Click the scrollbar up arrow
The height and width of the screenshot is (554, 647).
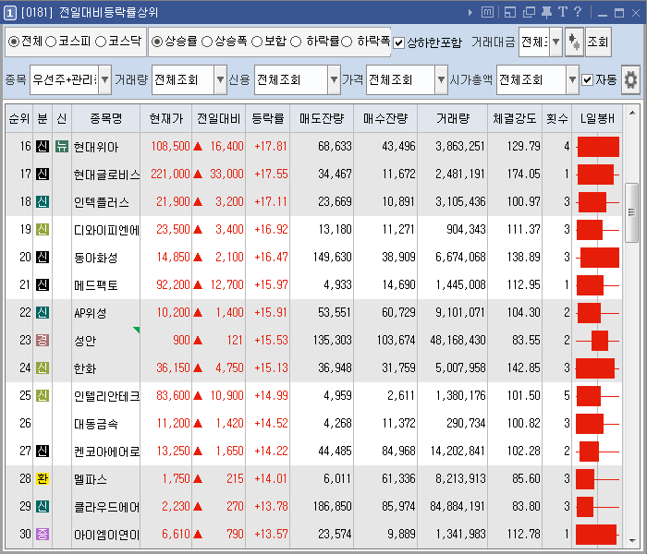pyautogui.click(x=631, y=113)
